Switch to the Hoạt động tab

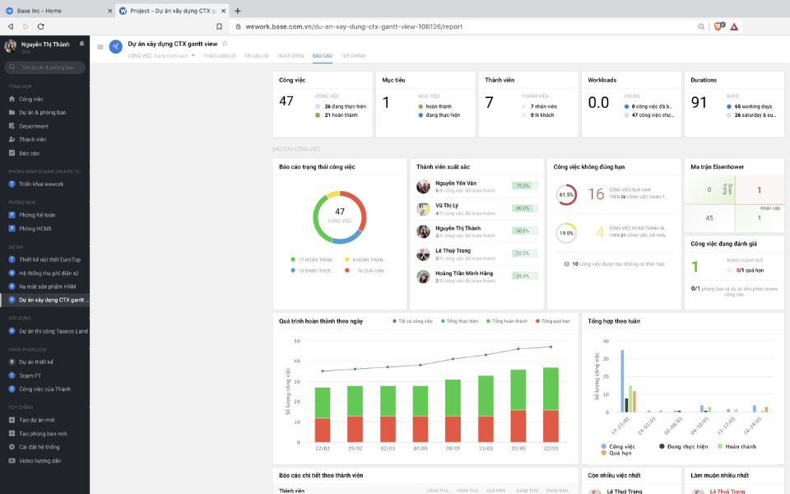(x=290, y=56)
